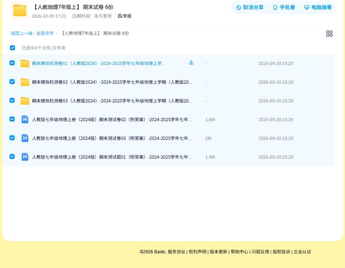The image size is (345, 268).
Task: Uncheck the 期末模拟检测卷01 folder checkbox
Action: pyautogui.click(x=12, y=63)
